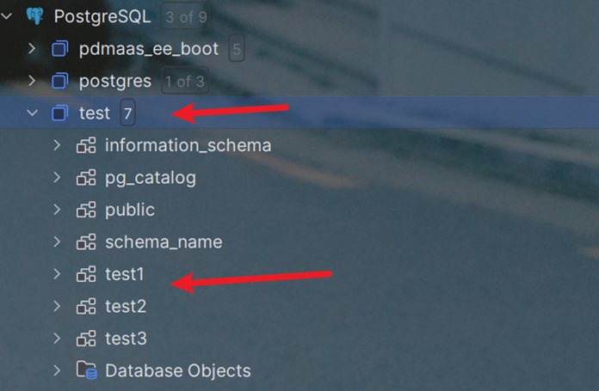This screenshot has width=599, height=391.
Task: Click the Database Objects folder icon
Action: (x=86, y=371)
